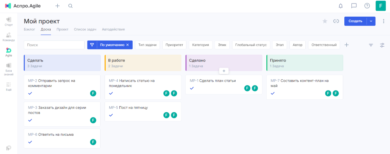Switch to the Проект tab
Image resolution: width=390 pixels, height=154 pixels.
tap(62, 29)
